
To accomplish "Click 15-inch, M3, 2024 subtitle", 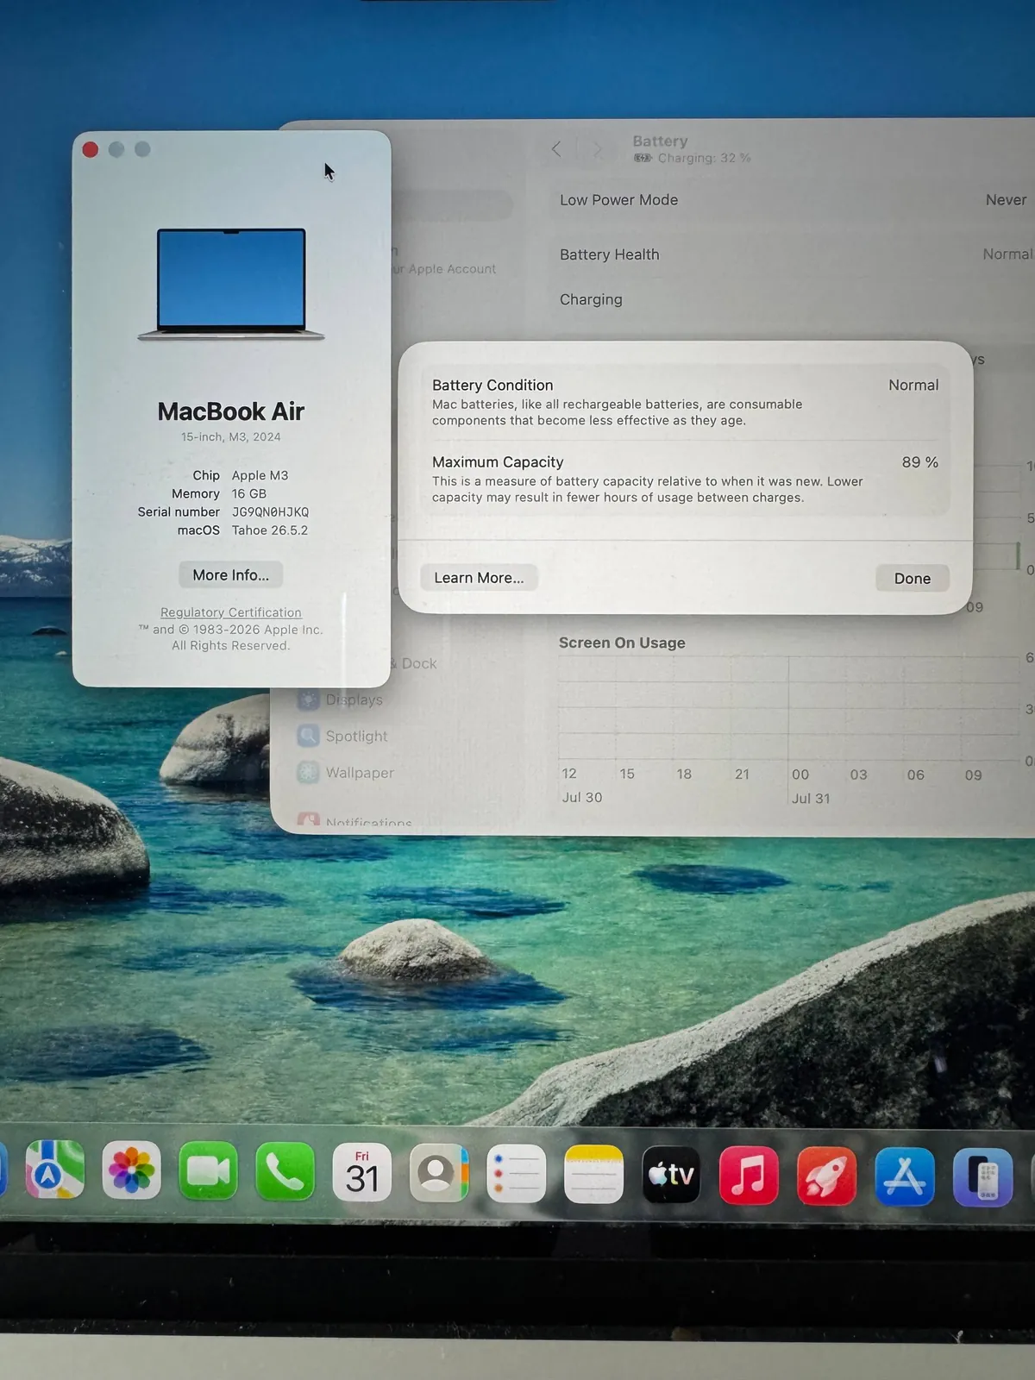I will click(x=231, y=436).
